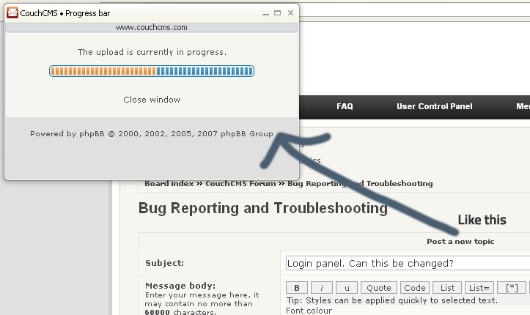Go to Board index breadcrumb

pyautogui.click(x=169, y=184)
